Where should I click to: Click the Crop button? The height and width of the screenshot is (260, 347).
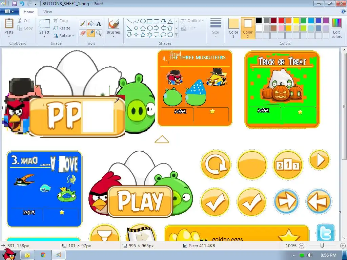(x=60, y=21)
